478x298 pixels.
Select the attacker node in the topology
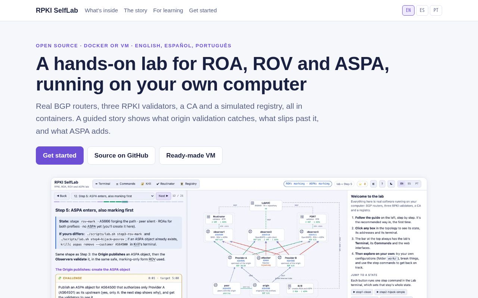(x=266, y=261)
